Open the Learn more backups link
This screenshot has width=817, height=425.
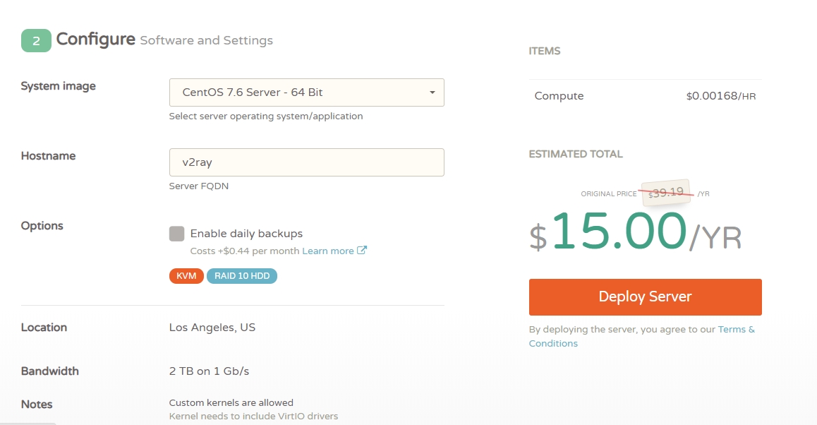click(x=328, y=251)
